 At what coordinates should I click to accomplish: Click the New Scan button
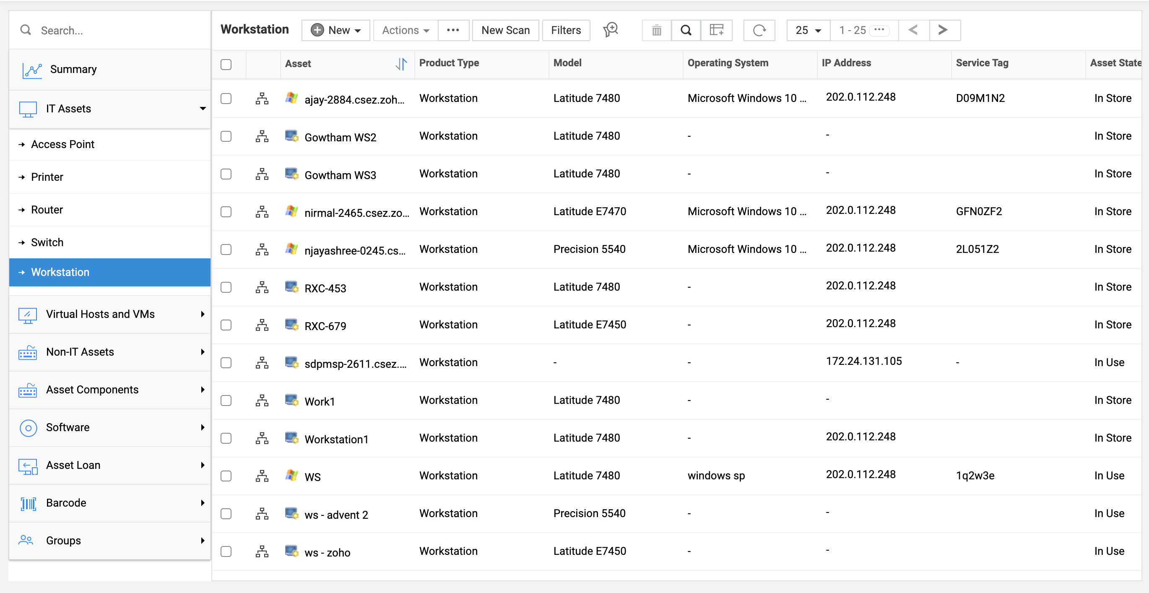(x=506, y=29)
